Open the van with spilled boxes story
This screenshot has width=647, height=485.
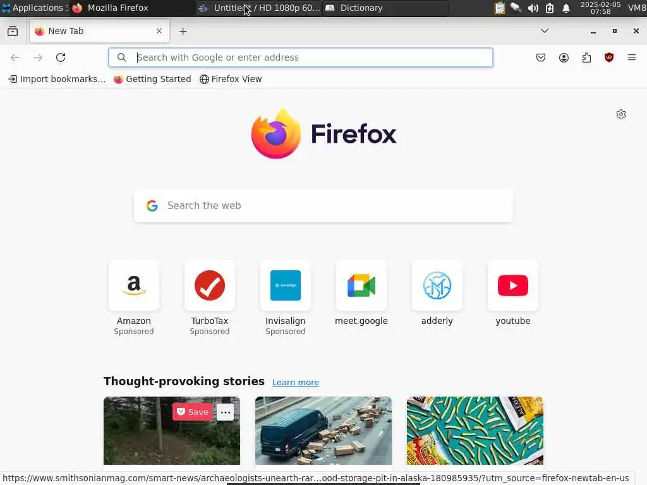[x=323, y=431]
